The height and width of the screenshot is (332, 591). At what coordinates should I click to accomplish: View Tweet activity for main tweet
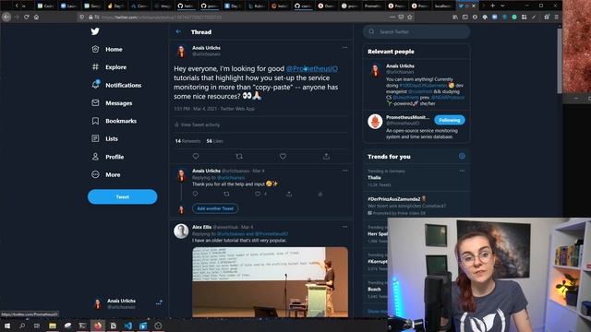[197, 125]
